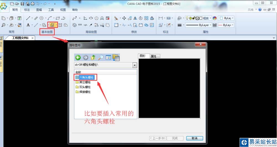Click the black symbol preview area
Screen dimensions: 277x147
click(x=170, y=88)
